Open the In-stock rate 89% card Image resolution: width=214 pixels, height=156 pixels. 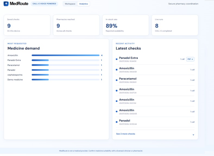point(125,25)
